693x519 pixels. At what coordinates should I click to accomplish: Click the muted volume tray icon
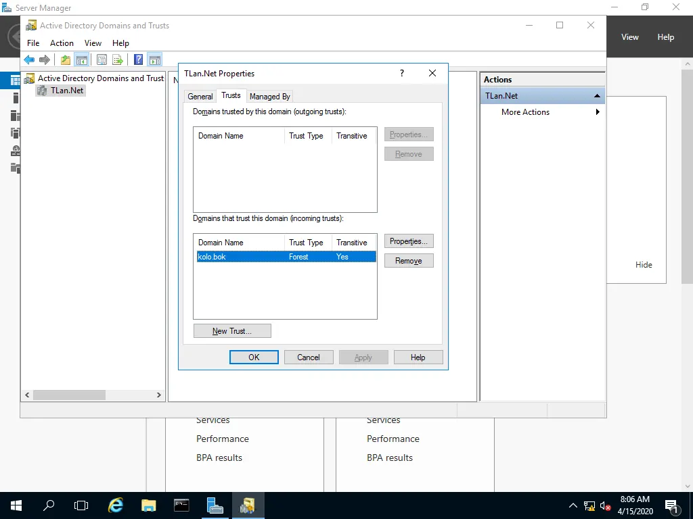605,506
